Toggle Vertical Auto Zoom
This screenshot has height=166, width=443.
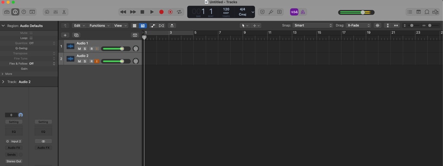click(388, 26)
